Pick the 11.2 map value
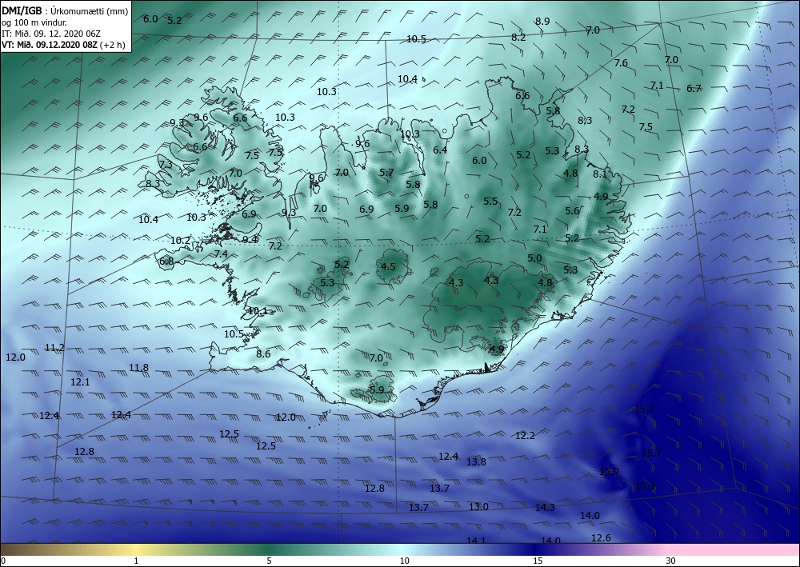The width and height of the screenshot is (800, 567). 54,348
